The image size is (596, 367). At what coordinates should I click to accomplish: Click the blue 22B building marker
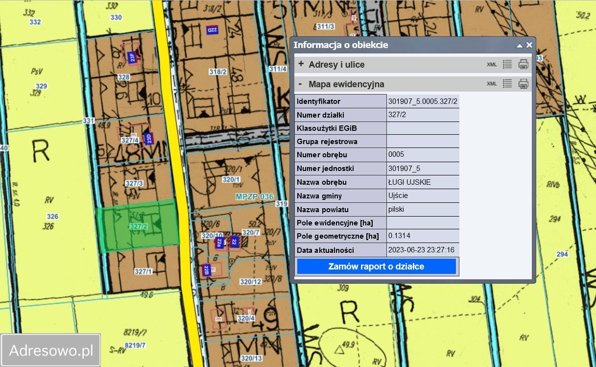tap(207, 270)
